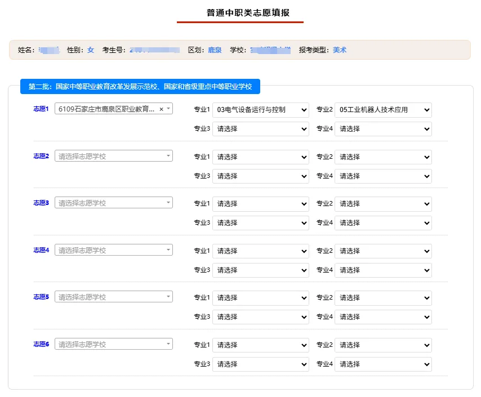Select a school for 志愿5
This screenshot has width=481, height=397.
click(114, 296)
